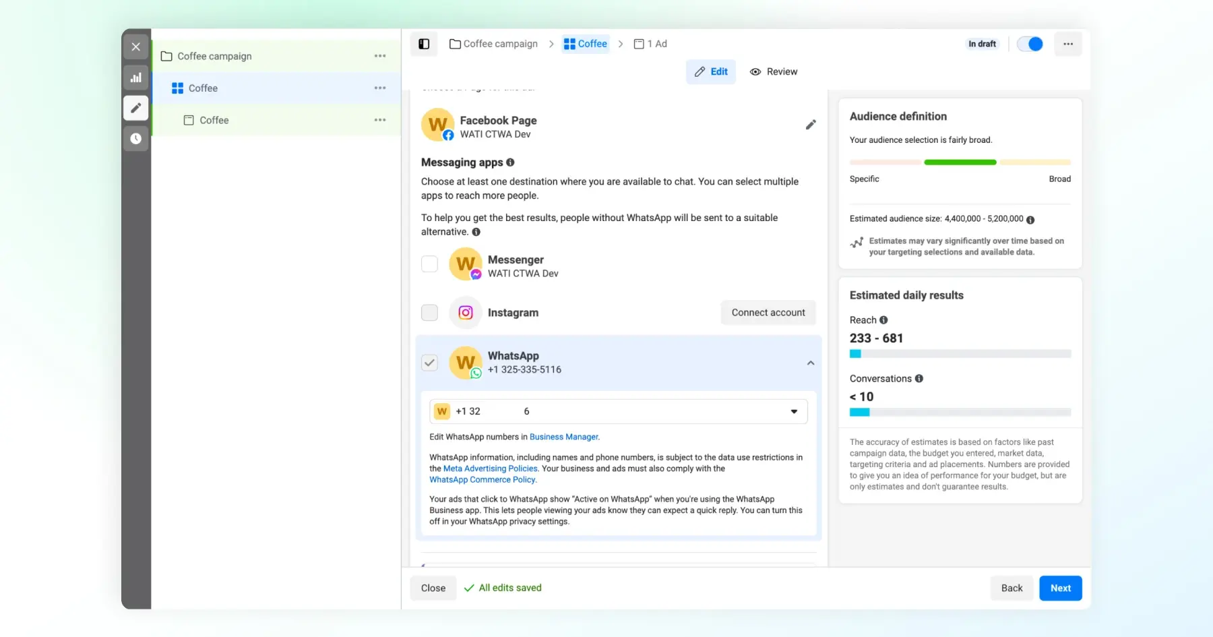Viewport: 1213px width, 637px height.
Task: Open options menu for Coffee ad row
Action: point(380,120)
